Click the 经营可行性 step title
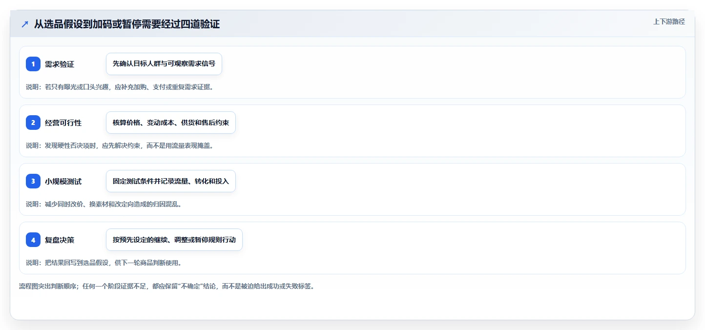Image resolution: width=705 pixels, height=330 pixels. click(x=63, y=123)
